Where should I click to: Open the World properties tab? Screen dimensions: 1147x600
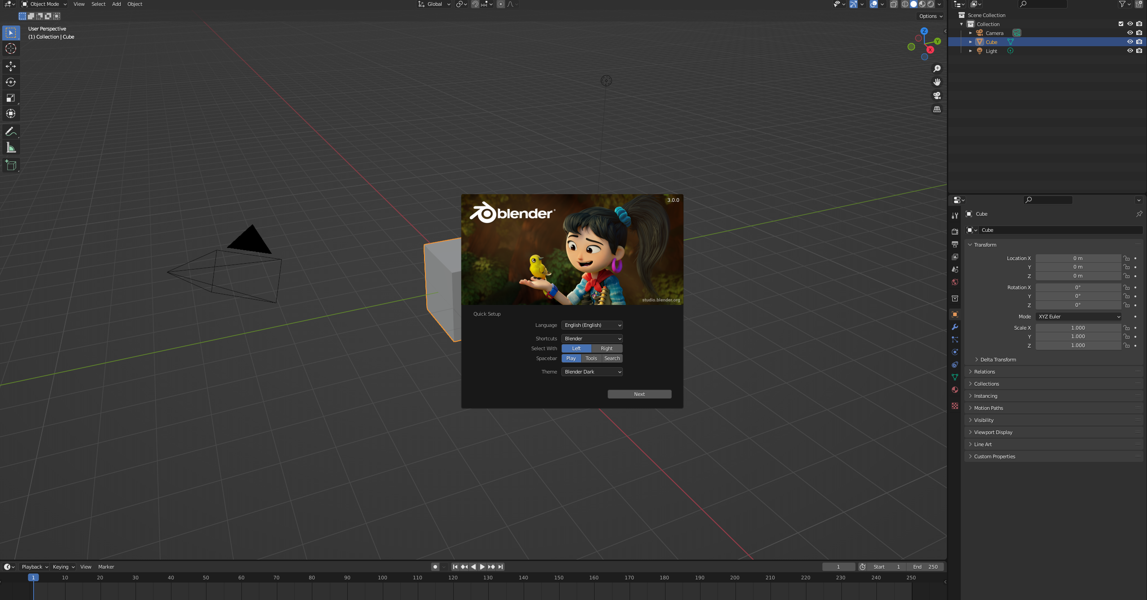pyautogui.click(x=955, y=282)
